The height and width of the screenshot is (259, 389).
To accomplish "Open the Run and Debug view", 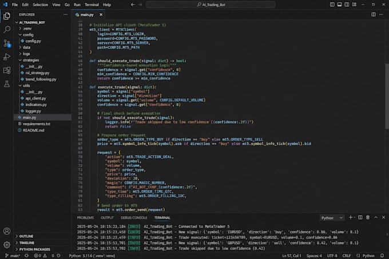I will [7, 57].
